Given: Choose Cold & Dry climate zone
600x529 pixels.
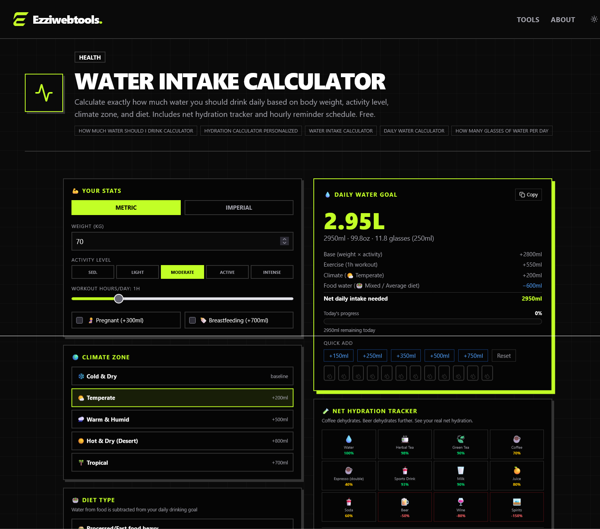Looking at the screenshot, I should pos(182,376).
